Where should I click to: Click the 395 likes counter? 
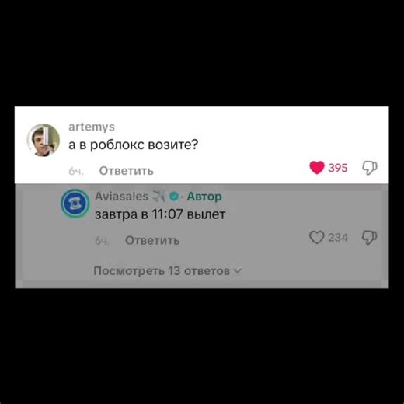[338, 168]
